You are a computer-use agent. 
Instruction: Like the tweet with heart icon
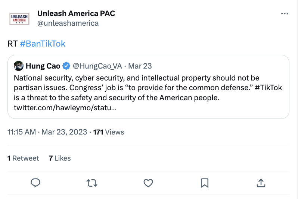(x=148, y=183)
